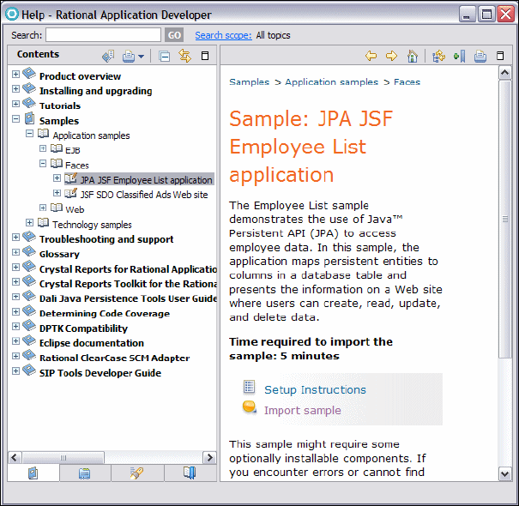Screen dimensions: 519x506
Task: Collapse the Faces node
Action: tap(43, 163)
